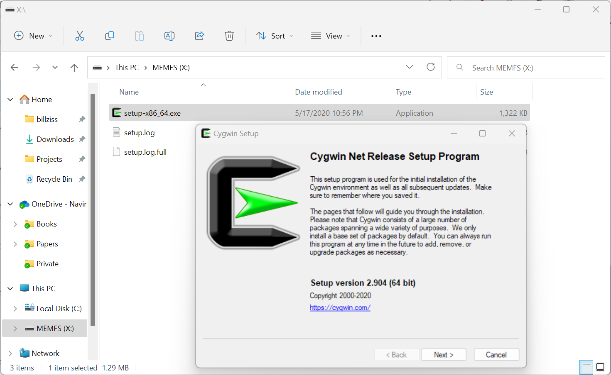611x375 pixels.
Task: Click the pin icon beside Recycle Bin
Action: click(x=82, y=179)
